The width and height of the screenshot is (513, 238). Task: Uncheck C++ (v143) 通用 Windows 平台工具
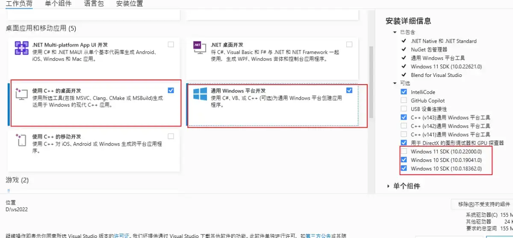pos(404,117)
